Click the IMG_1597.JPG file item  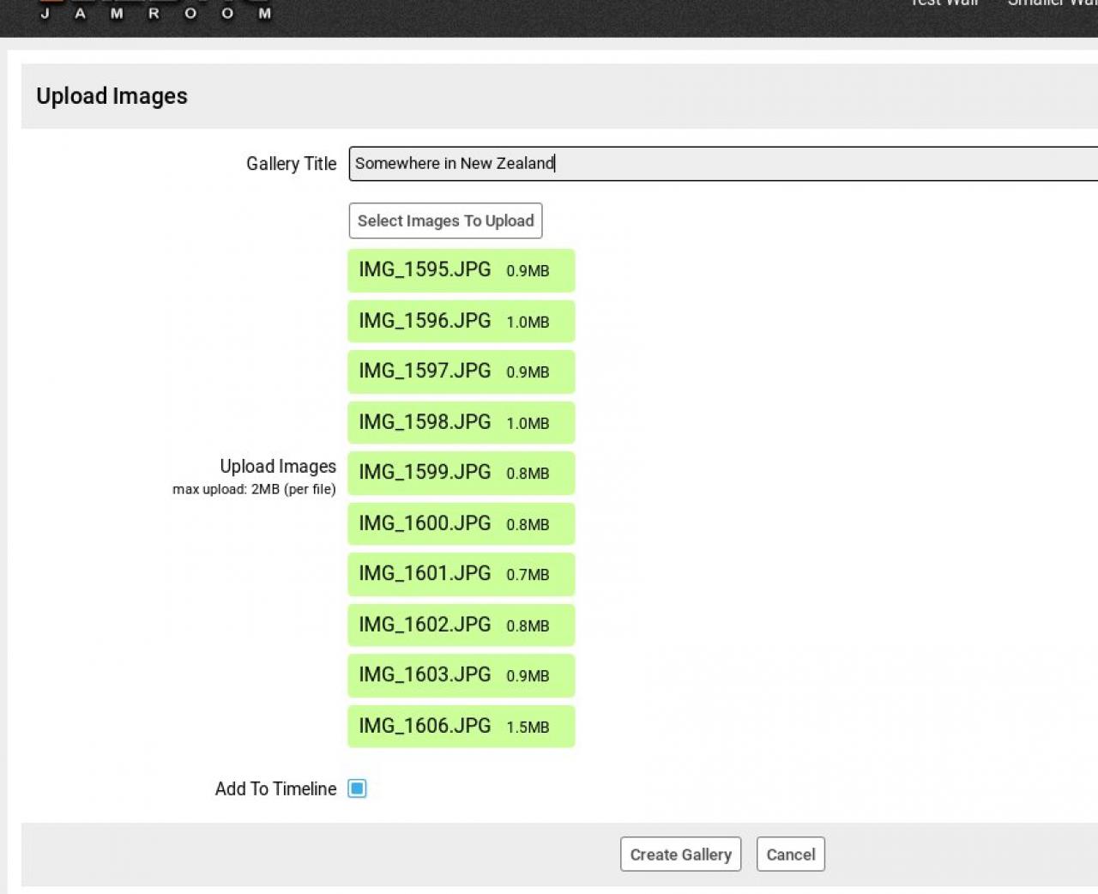[x=461, y=371]
